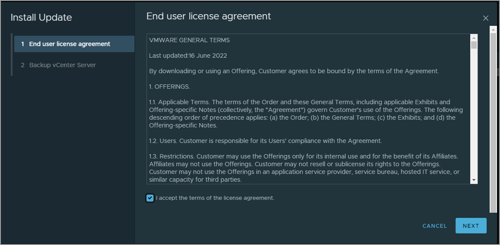Click inside the license agreement text area
The width and height of the screenshot is (500, 245).
309,109
